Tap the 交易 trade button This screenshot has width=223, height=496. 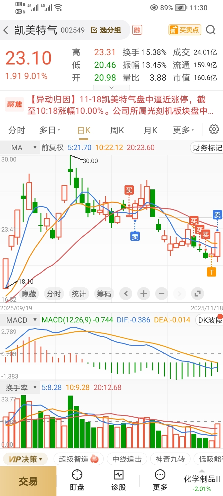click(28, 481)
